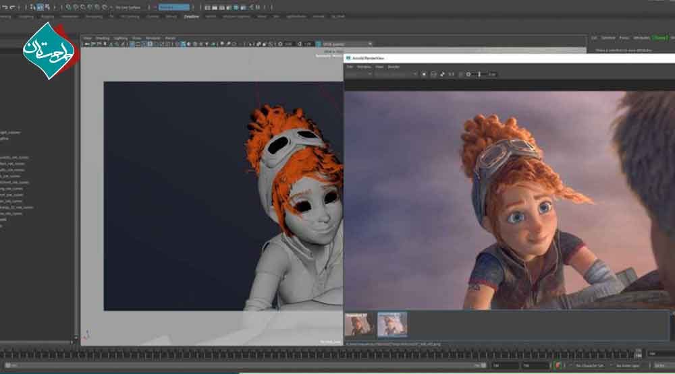Switch to the FX Caching shelf tab
Image resolution: width=675 pixels, height=374 pixels.
(x=130, y=16)
